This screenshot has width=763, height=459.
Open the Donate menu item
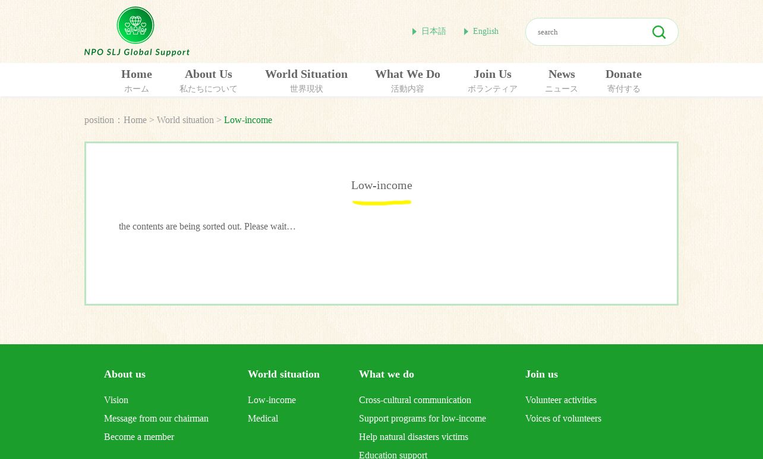click(x=623, y=80)
